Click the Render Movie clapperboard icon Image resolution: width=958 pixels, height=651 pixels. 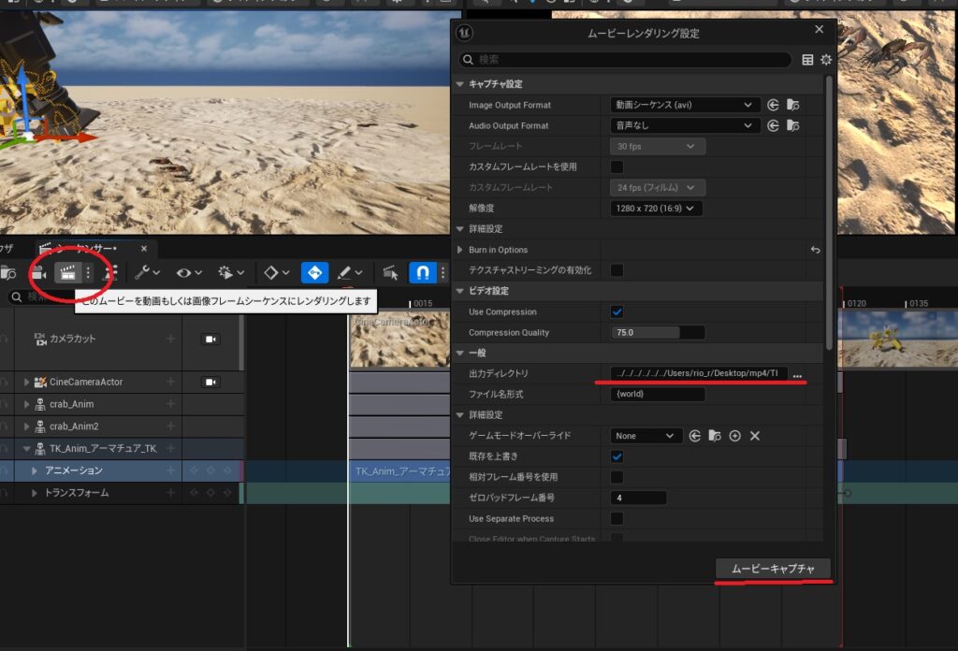pos(66,272)
